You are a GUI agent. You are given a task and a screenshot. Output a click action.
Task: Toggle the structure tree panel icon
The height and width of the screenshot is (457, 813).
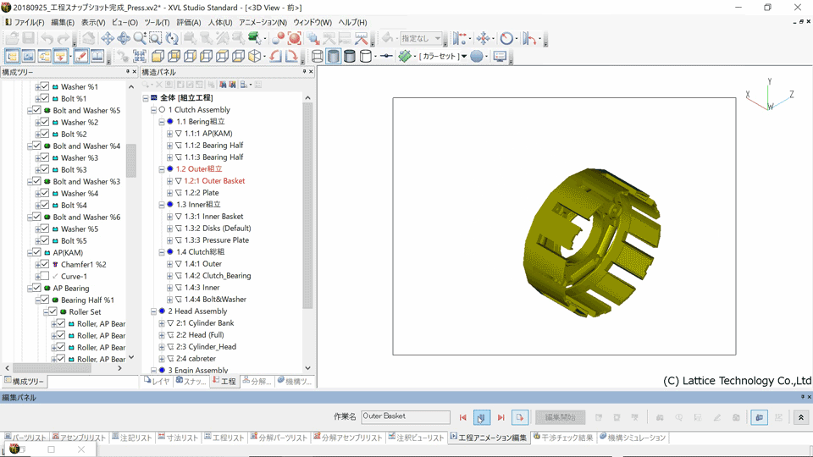coord(12,56)
